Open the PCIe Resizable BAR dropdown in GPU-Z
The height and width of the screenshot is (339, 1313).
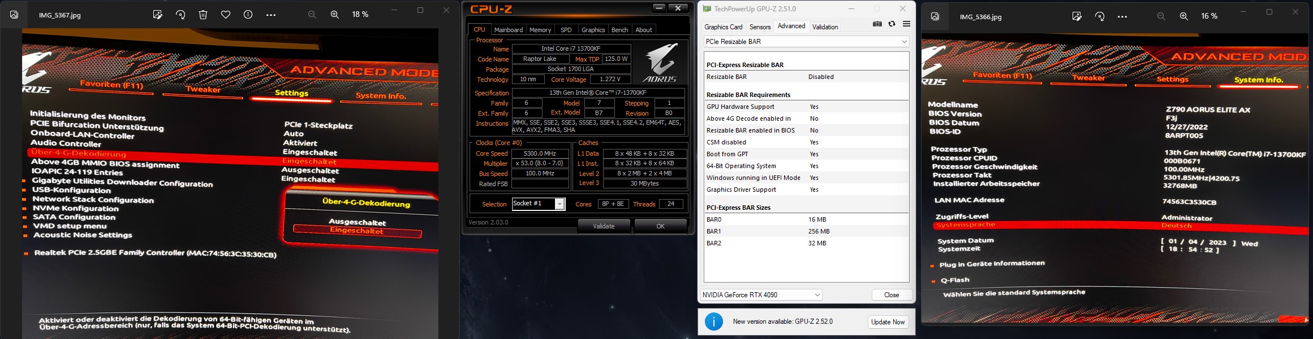806,42
